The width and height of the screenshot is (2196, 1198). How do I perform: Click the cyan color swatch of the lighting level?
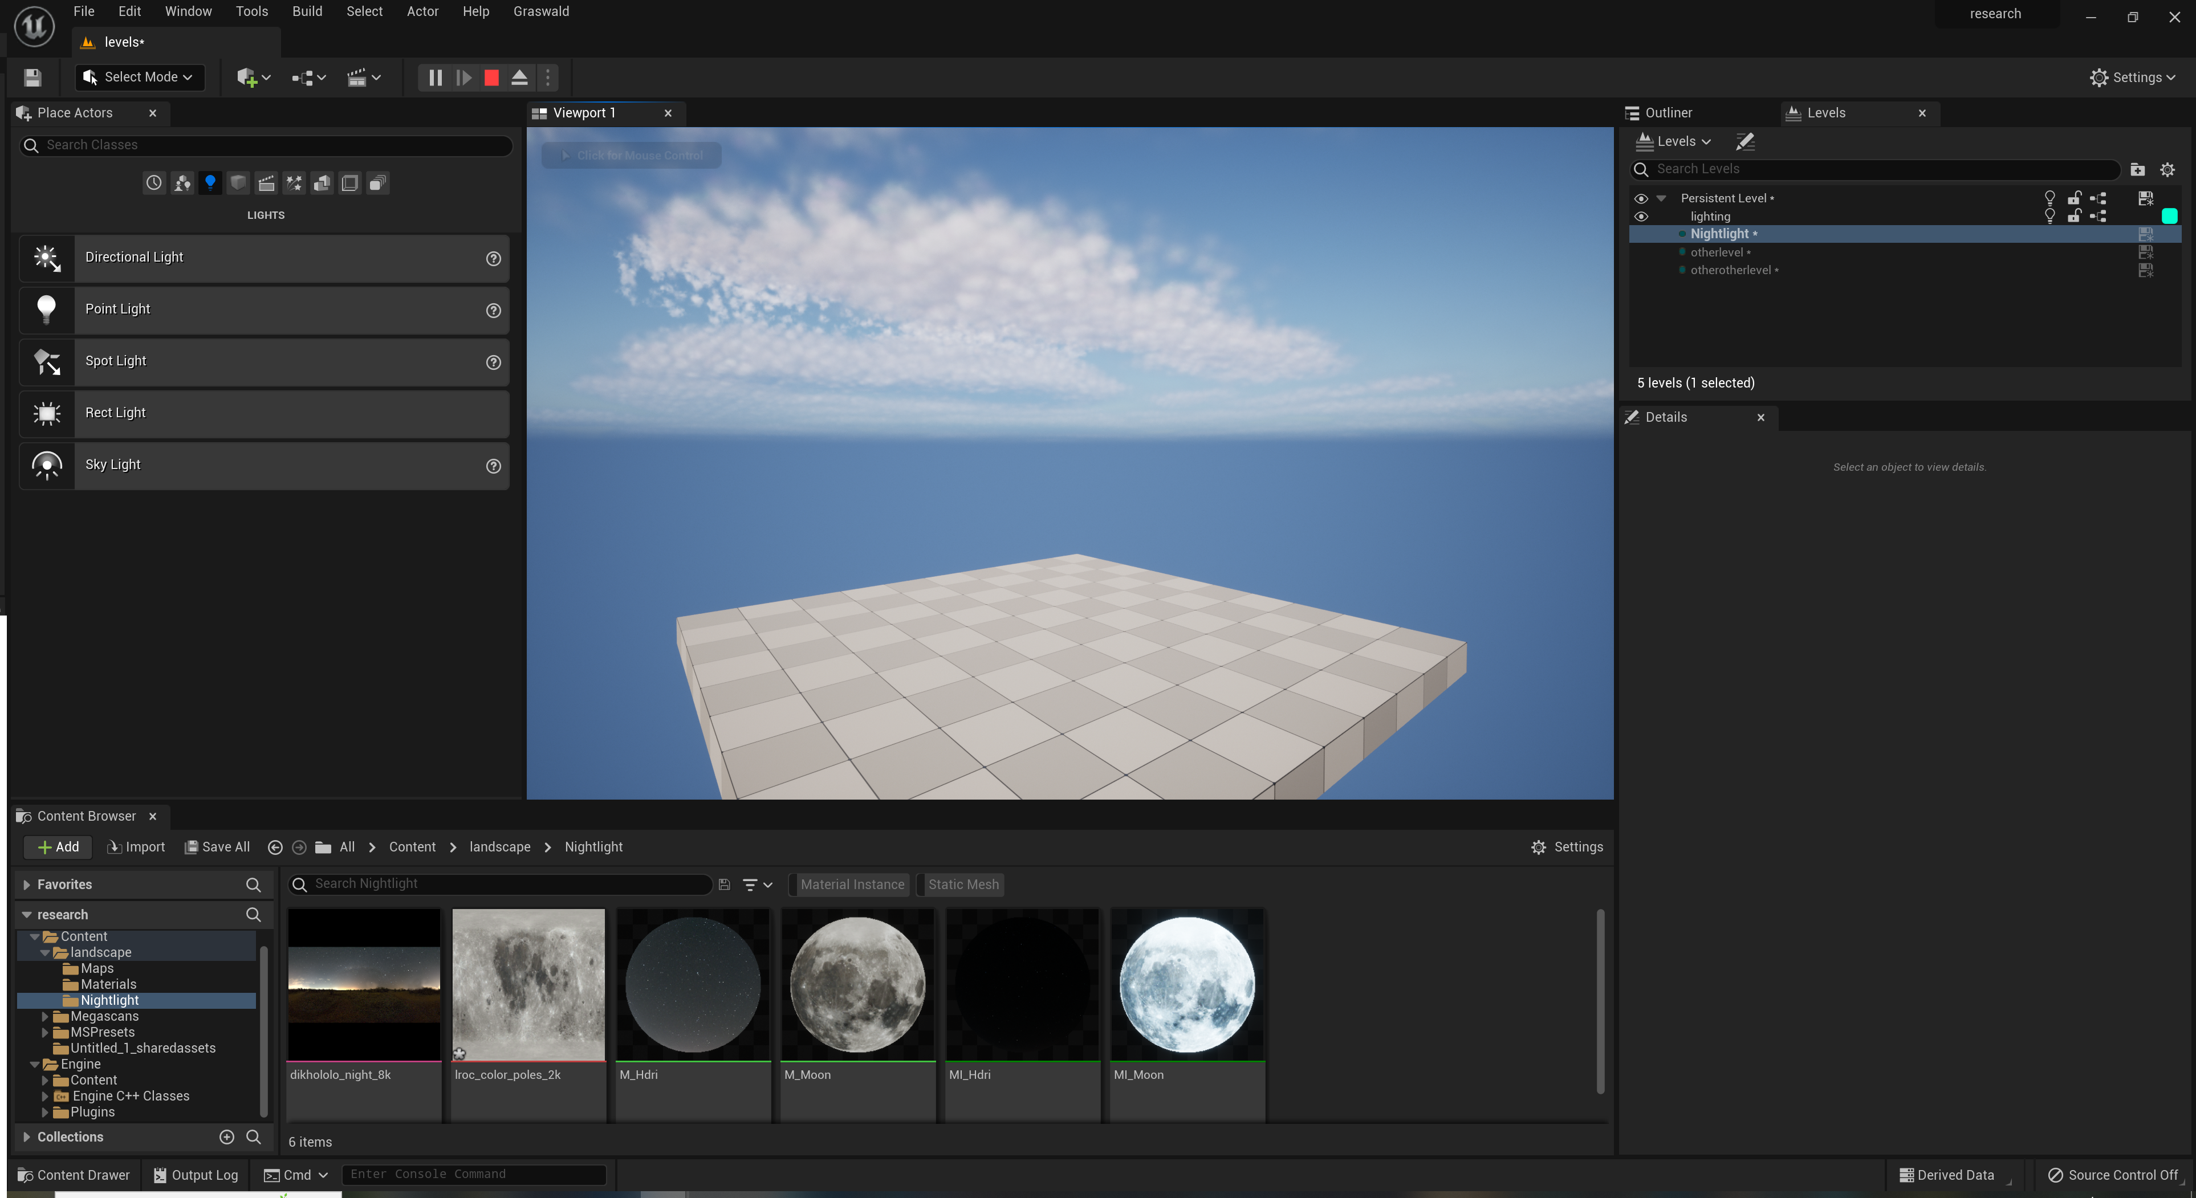click(2169, 217)
